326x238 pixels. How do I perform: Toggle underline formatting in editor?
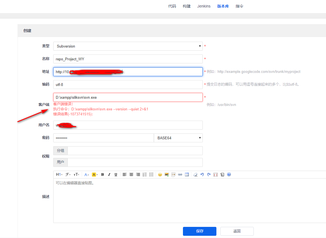tap(116, 175)
